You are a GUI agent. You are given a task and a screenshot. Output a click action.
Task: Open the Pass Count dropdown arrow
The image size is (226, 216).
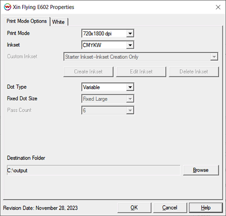click(x=130, y=110)
